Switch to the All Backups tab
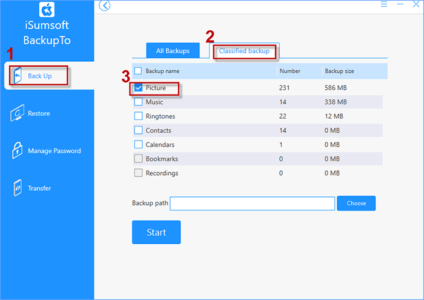Viewport: 424px width, 300px height. click(x=173, y=50)
